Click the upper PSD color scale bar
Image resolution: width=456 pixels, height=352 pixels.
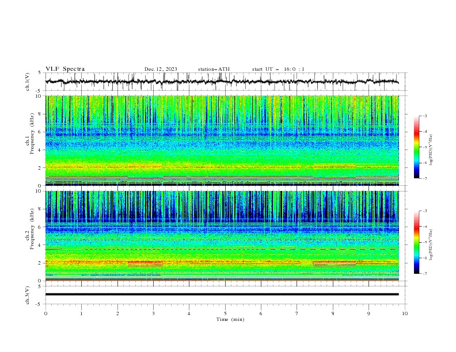417,147
